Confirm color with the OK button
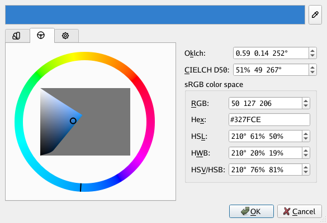This screenshot has height=223, width=327. click(x=252, y=211)
